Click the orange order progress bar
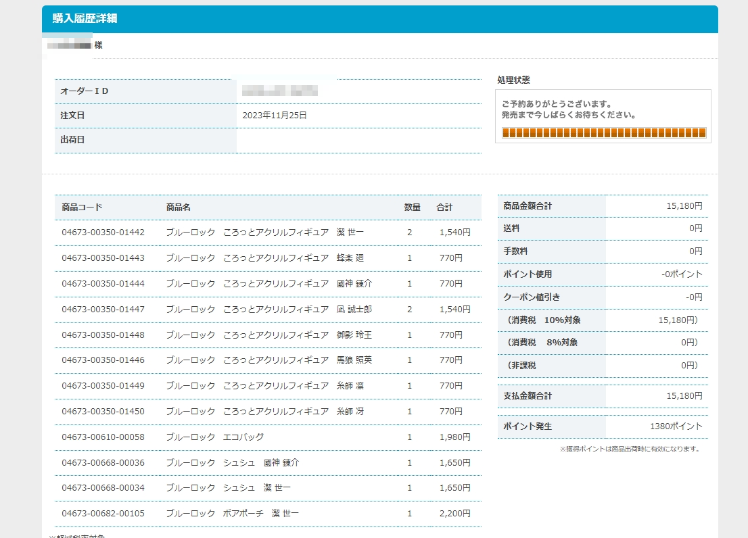Image resolution: width=748 pixels, height=538 pixels. coord(603,133)
